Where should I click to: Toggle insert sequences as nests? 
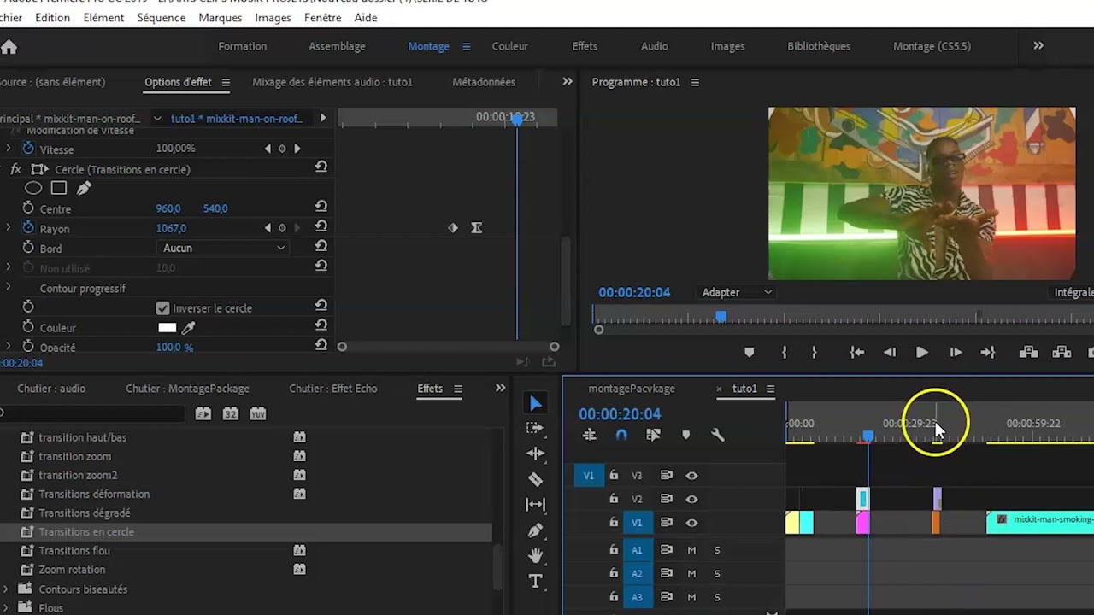(x=589, y=435)
